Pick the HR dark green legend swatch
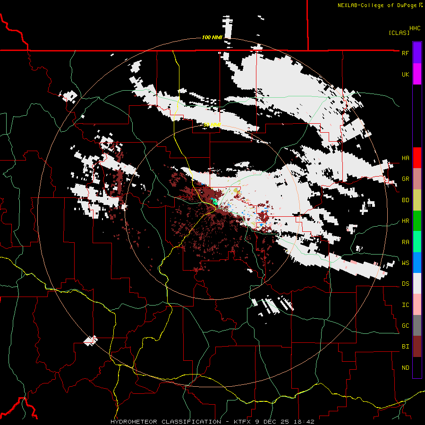 pyautogui.click(x=417, y=221)
